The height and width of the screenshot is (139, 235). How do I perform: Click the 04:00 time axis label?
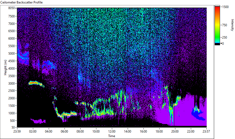click(48, 132)
